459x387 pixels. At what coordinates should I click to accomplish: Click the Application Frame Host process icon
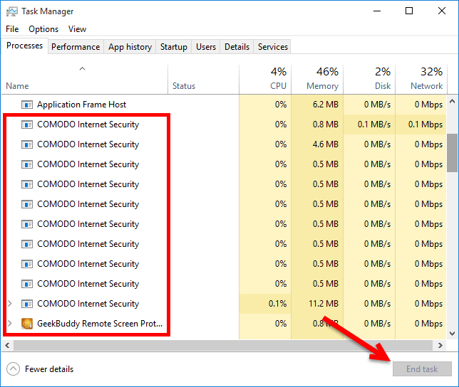pos(27,105)
